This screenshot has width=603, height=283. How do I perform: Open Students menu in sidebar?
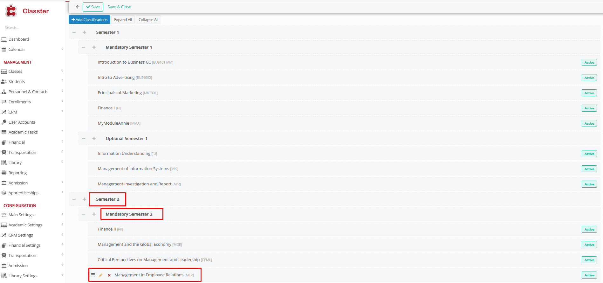[x=17, y=81]
